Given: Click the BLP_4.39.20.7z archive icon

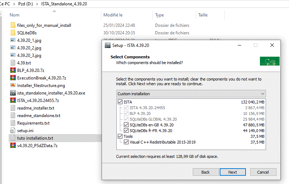Looking at the screenshot, I should click(13, 70).
